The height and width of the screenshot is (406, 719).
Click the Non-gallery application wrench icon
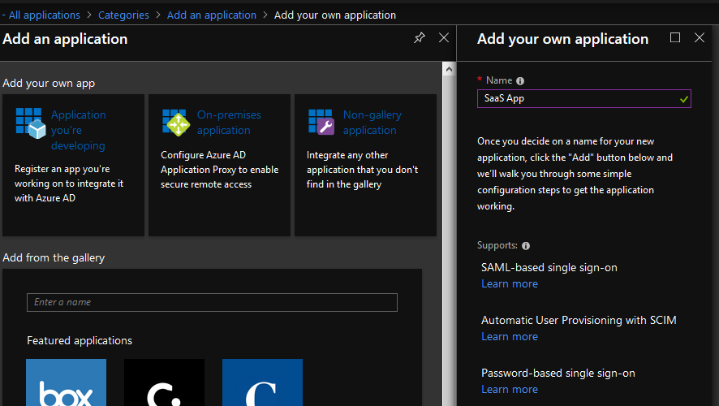(322, 122)
